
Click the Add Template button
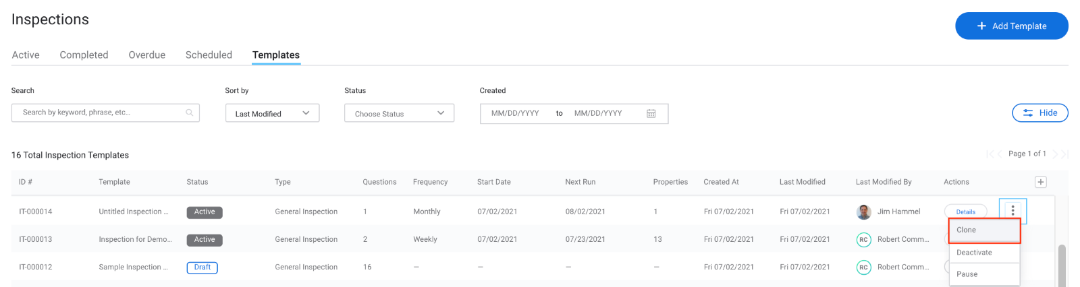(1011, 26)
